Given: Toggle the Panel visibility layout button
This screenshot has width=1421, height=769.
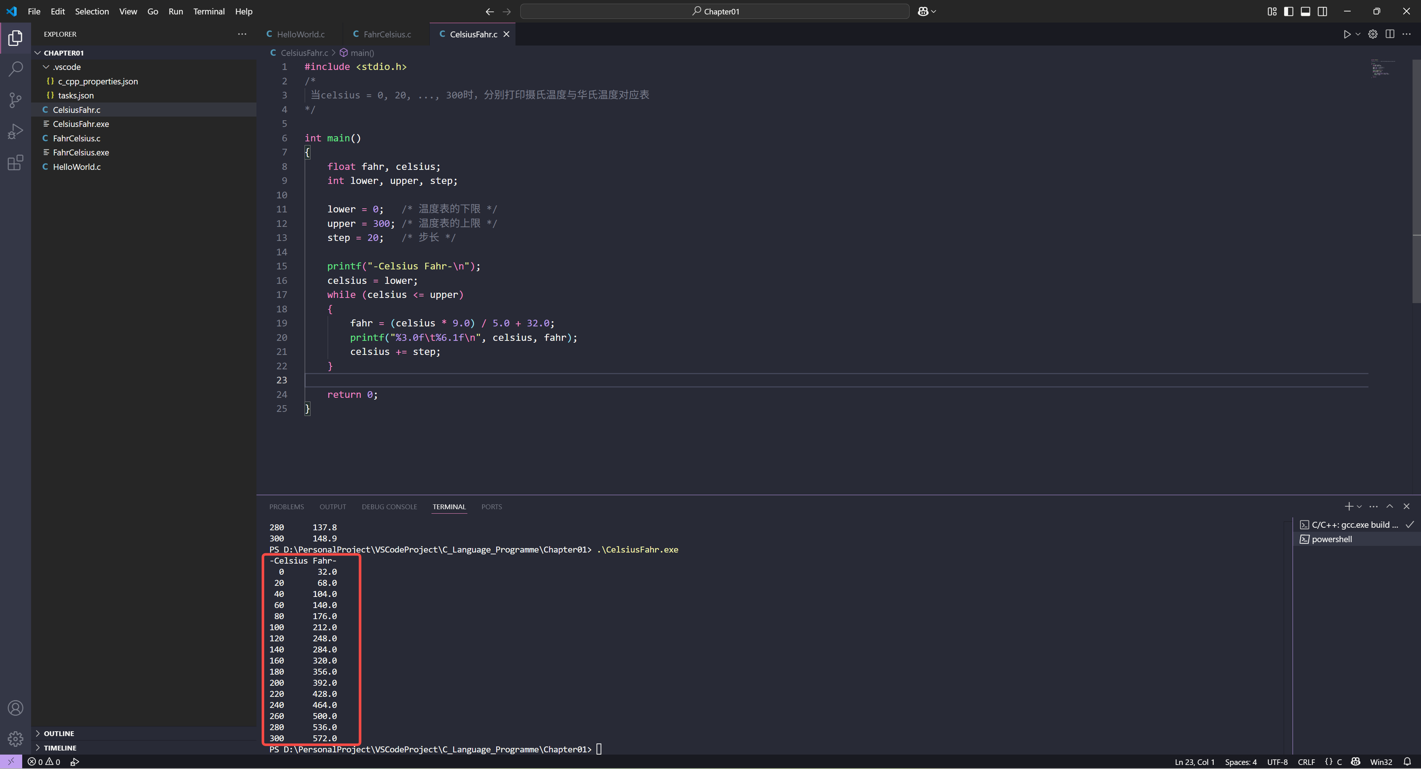Looking at the screenshot, I should [x=1305, y=11].
